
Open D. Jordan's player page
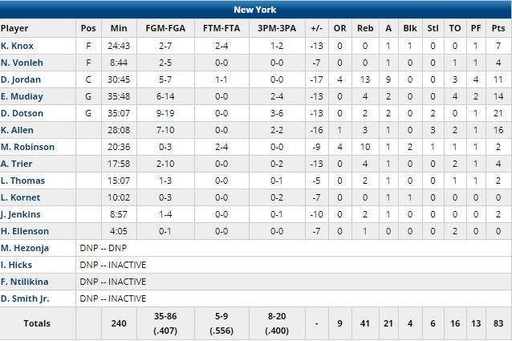21,79
